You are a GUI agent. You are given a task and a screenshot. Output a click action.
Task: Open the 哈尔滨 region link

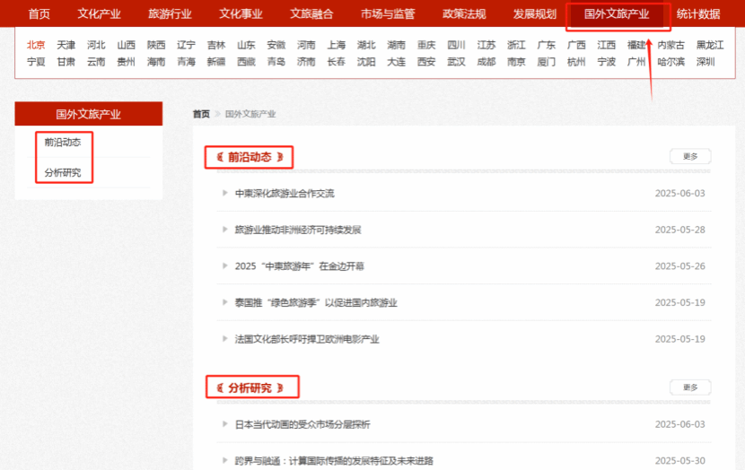tap(670, 62)
